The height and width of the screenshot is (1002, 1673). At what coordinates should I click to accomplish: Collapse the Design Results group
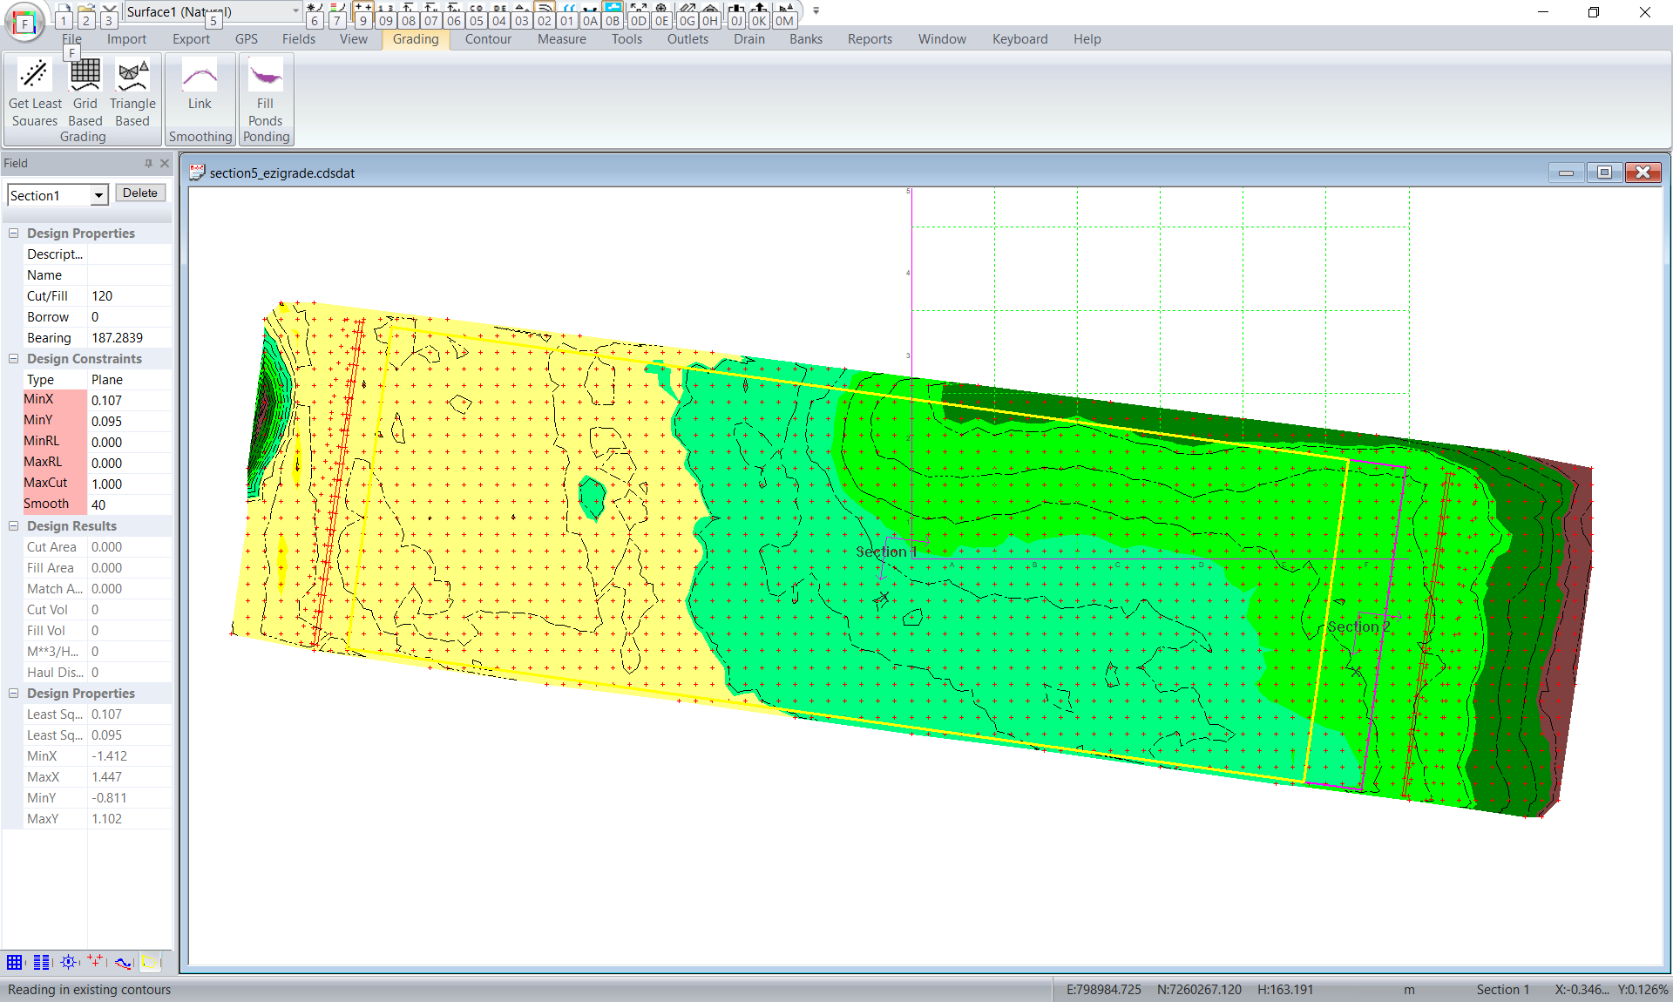(x=14, y=526)
